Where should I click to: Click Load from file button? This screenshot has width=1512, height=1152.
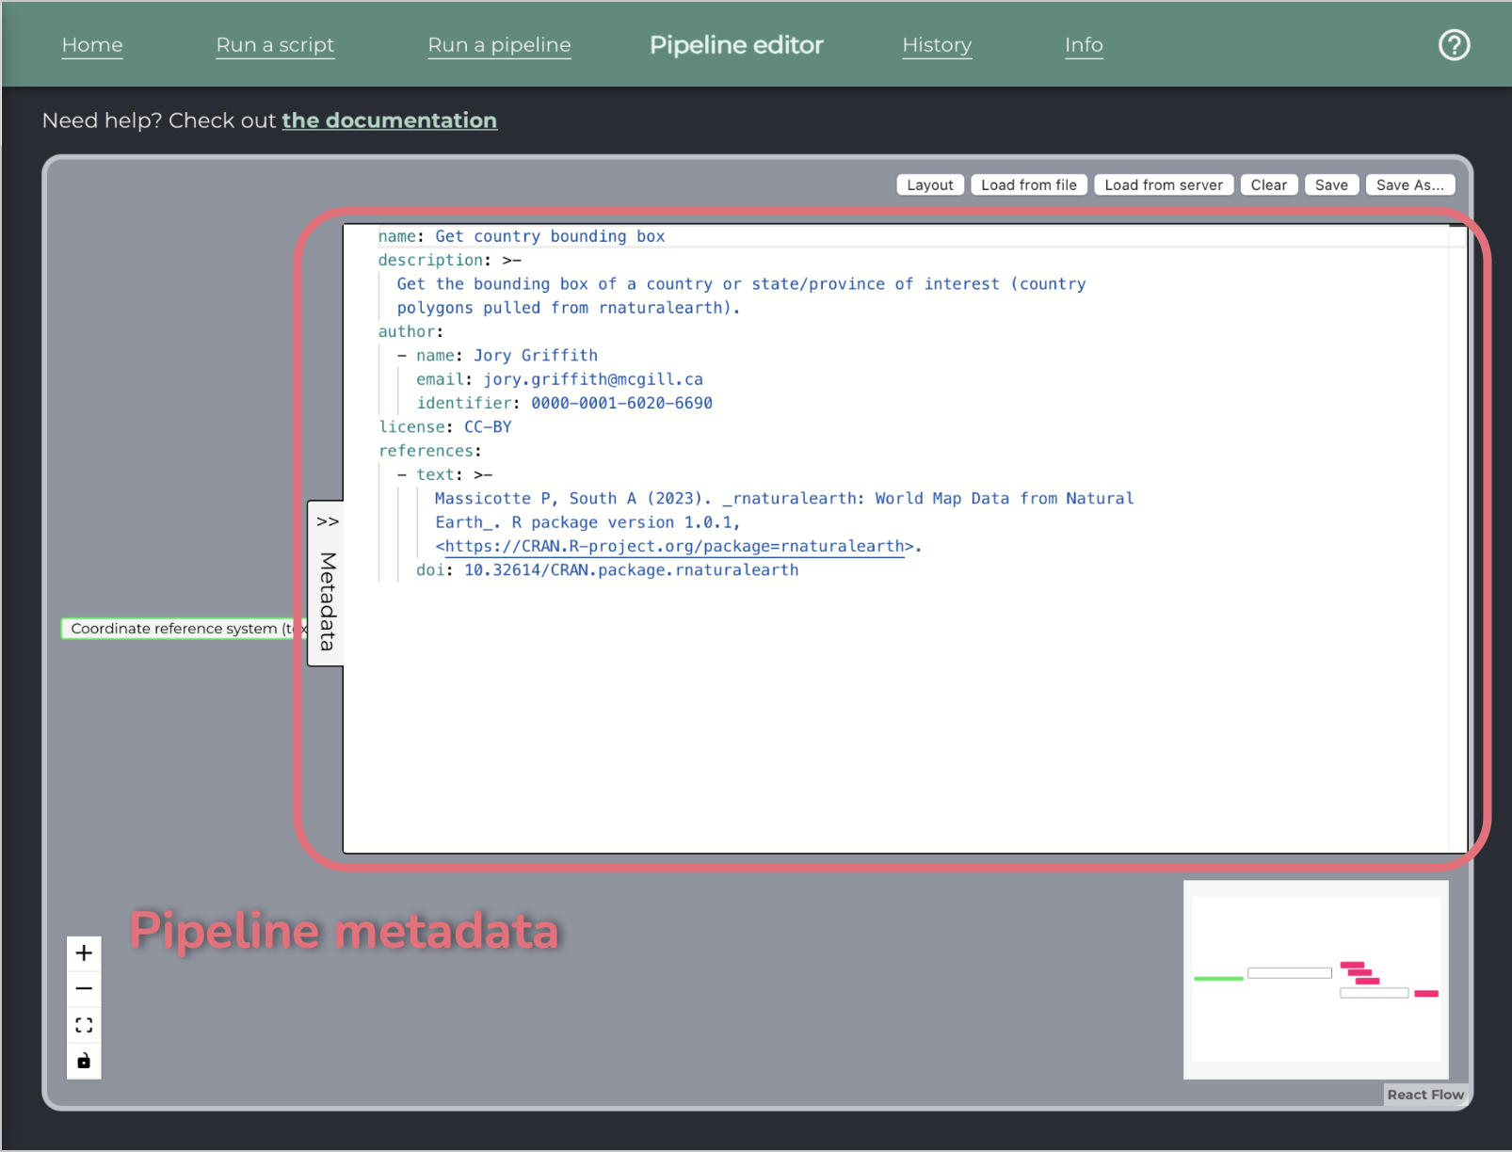click(x=1029, y=185)
